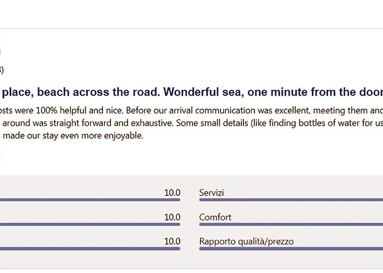Click the Comfort rating progress bar
The width and height of the screenshot is (383, 273).
click(291, 224)
